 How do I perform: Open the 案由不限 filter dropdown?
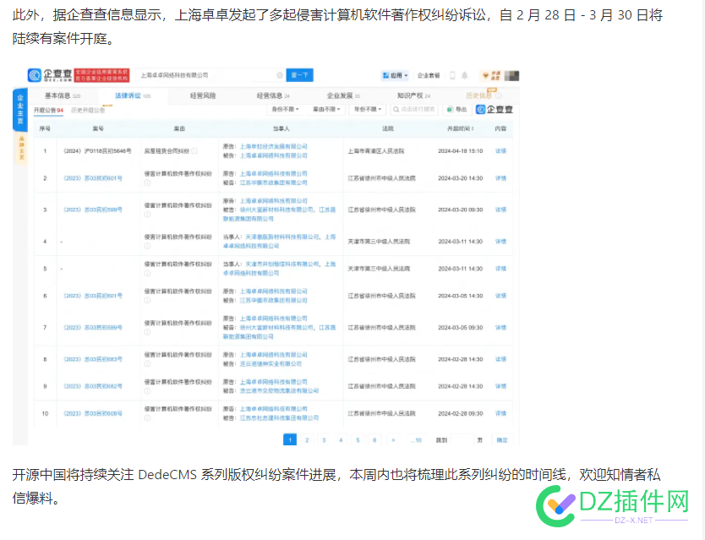[326, 109]
